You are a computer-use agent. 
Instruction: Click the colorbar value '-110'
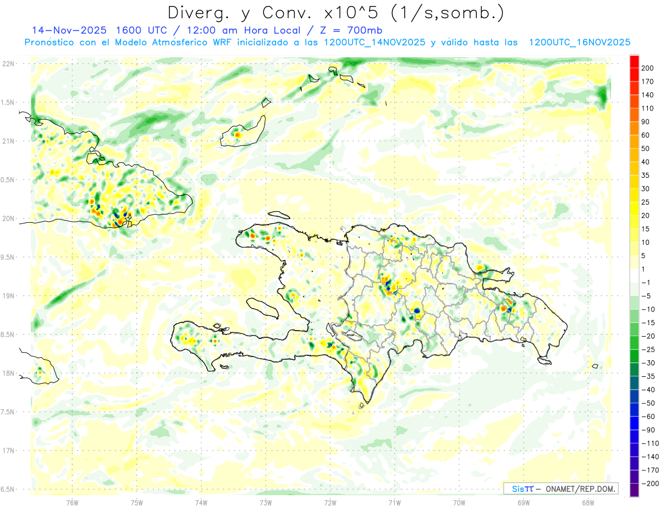coord(650,443)
